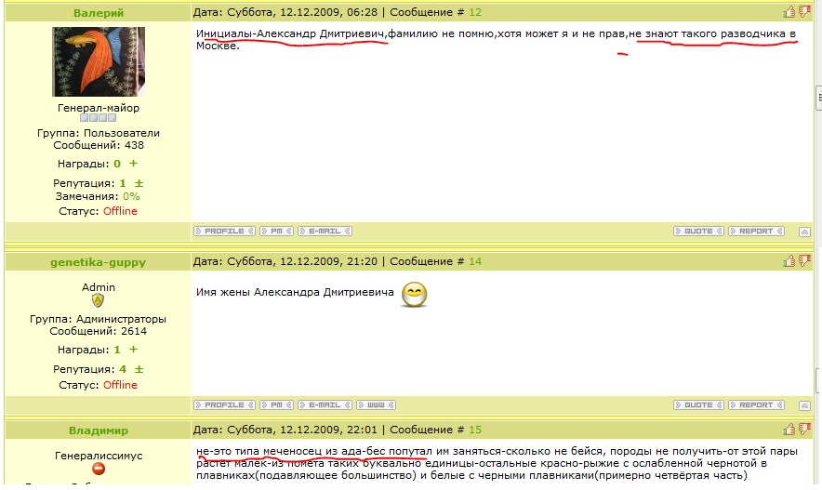Open message number 14 permalink
822x490 pixels.
tap(475, 261)
